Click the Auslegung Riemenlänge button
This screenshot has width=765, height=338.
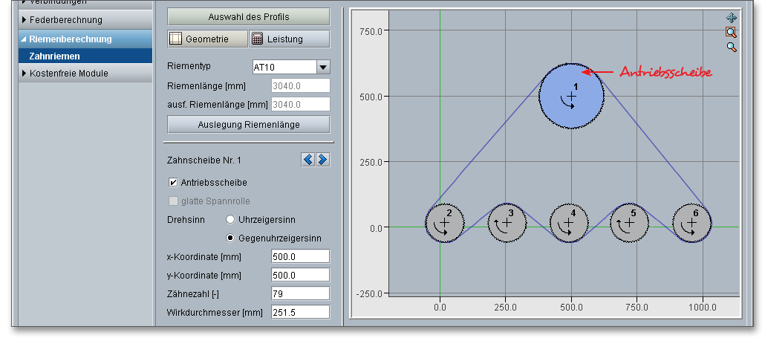click(x=248, y=124)
